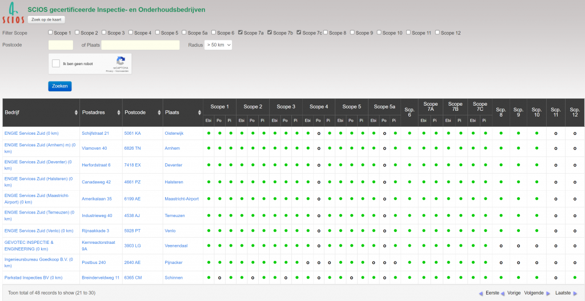
Task: Click the record count status text
Action: 51,293
